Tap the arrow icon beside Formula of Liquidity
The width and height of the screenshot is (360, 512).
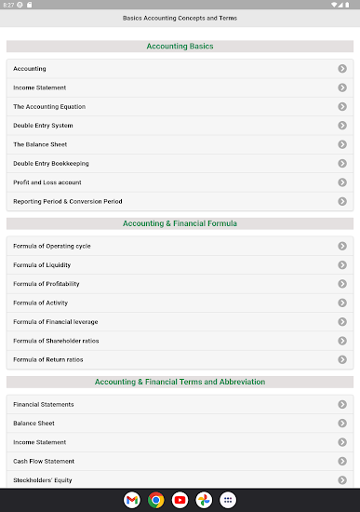[342, 264]
